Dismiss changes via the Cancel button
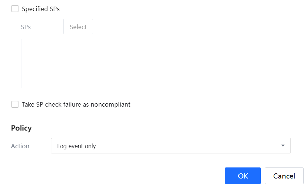The image size is (307, 187). [x=284, y=176]
